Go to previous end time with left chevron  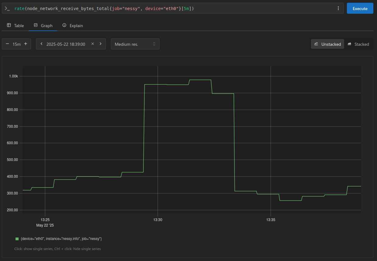41,44
